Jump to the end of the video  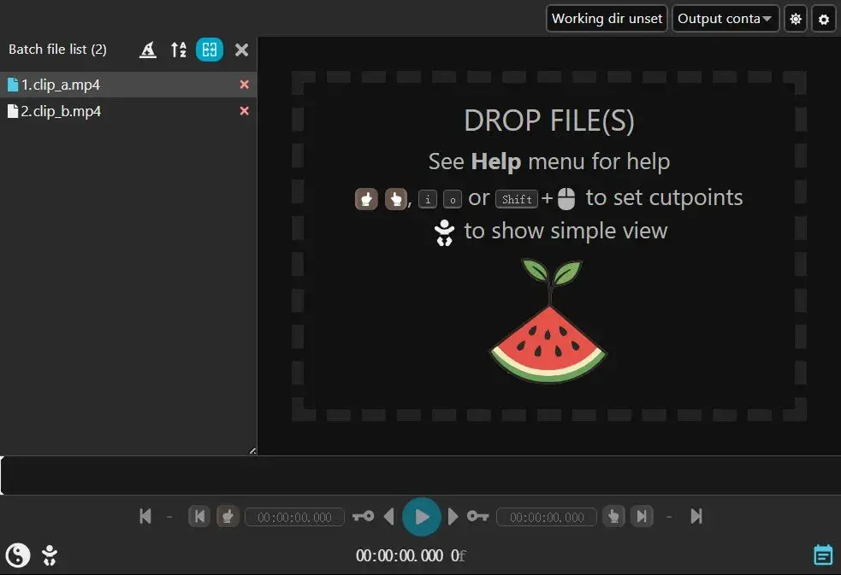click(696, 517)
